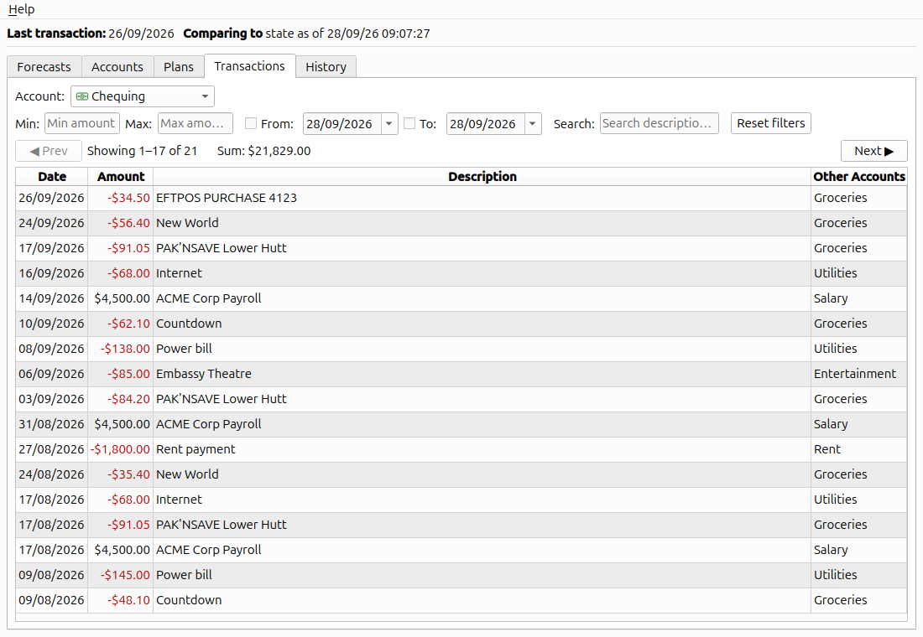
Task: Select the EFTPOS PURCHASE 4123 transaction
Action: (461, 198)
